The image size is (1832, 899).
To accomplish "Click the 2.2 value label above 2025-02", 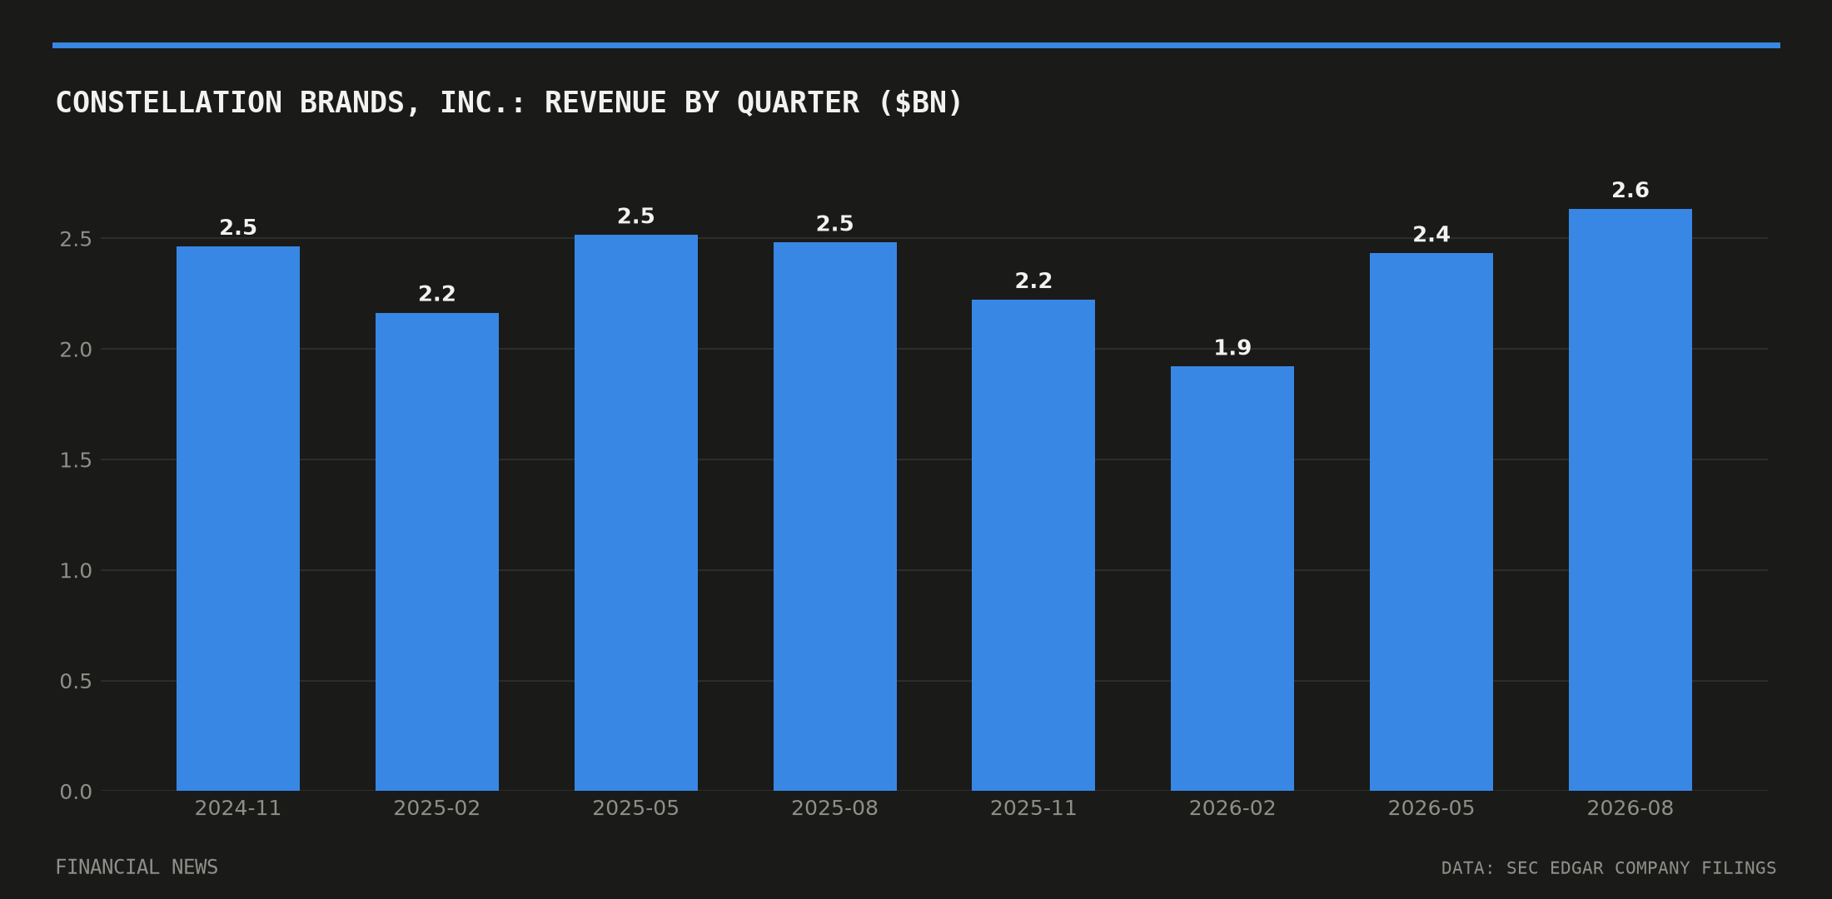I will (x=437, y=294).
